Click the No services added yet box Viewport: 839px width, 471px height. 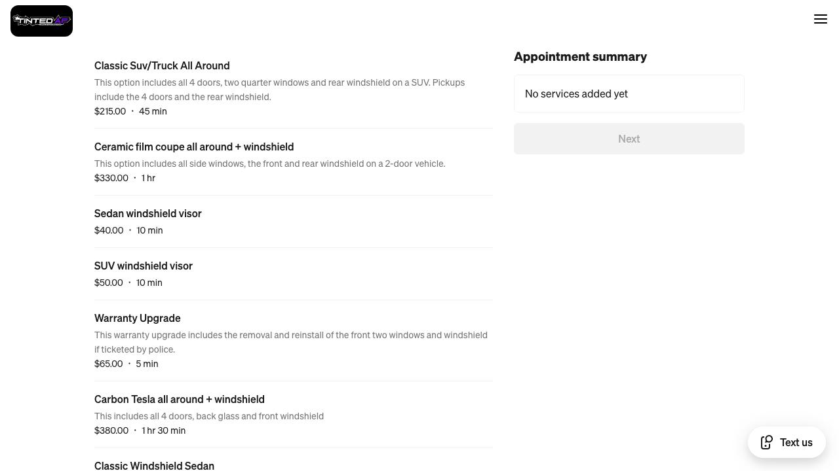tap(629, 94)
